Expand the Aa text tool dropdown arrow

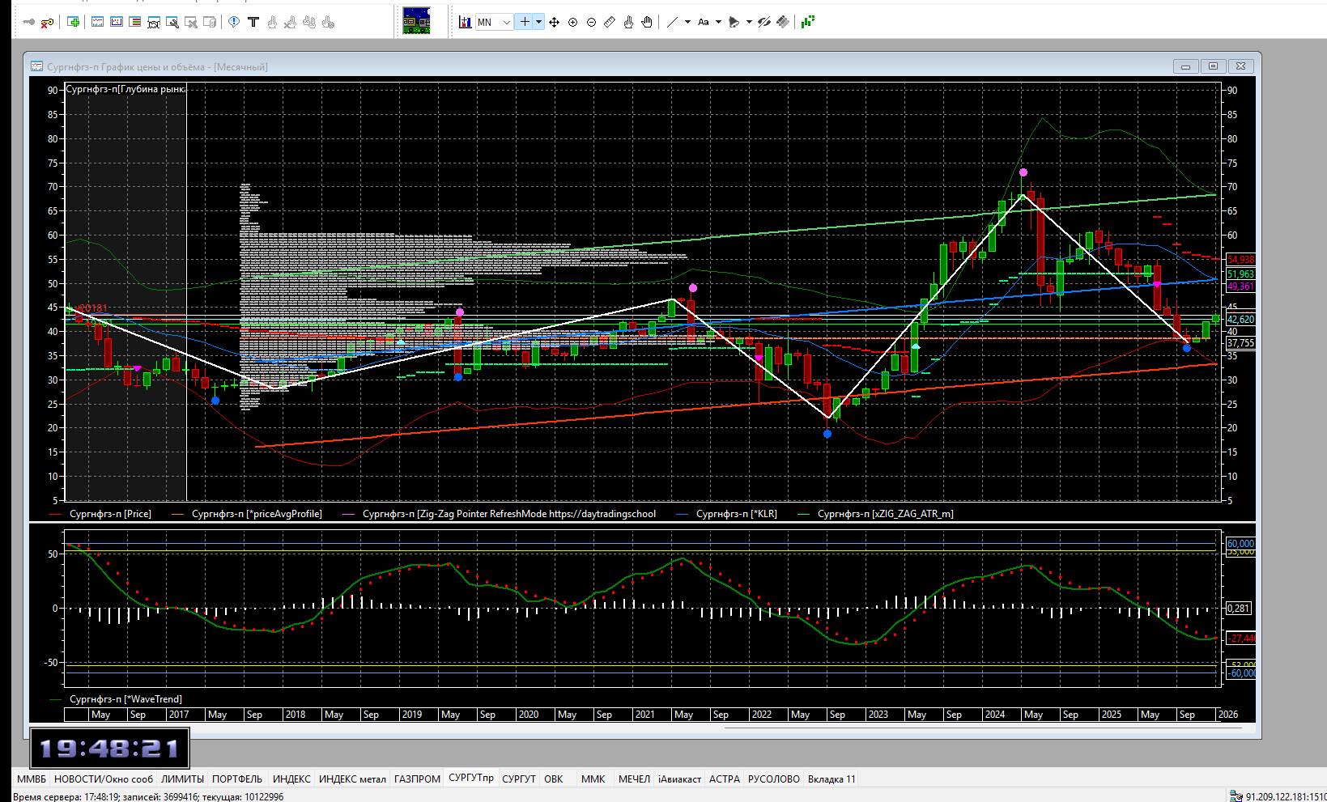click(x=718, y=23)
